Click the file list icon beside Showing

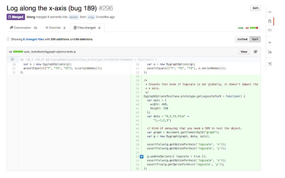point(8,39)
